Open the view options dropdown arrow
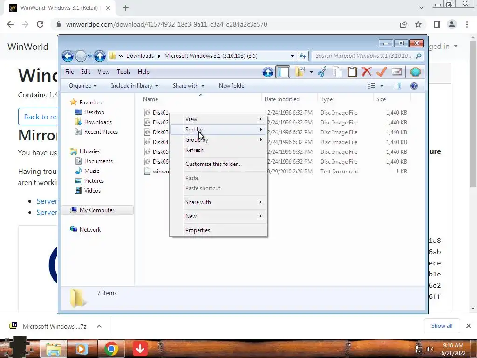The width and height of the screenshot is (477, 358). click(382, 86)
